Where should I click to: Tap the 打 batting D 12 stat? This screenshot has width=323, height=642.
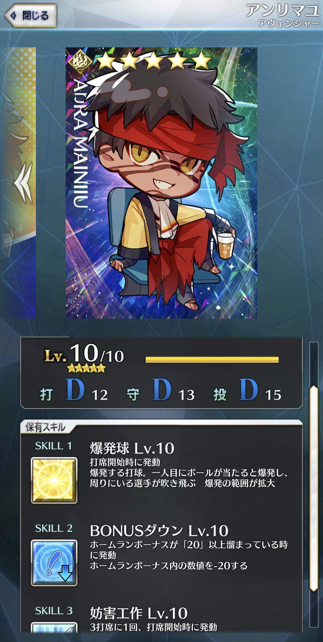pyautogui.click(x=74, y=390)
